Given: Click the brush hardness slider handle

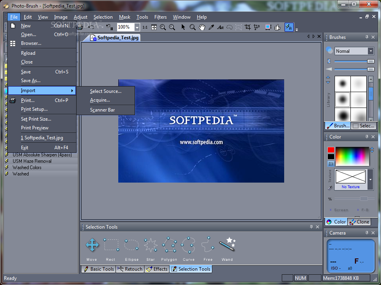Looking at the screenshot, I should 371,69.
